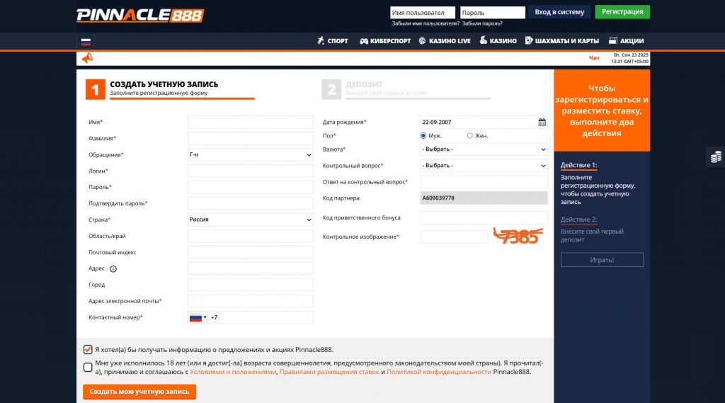Click the captcha image 7385

518,237
